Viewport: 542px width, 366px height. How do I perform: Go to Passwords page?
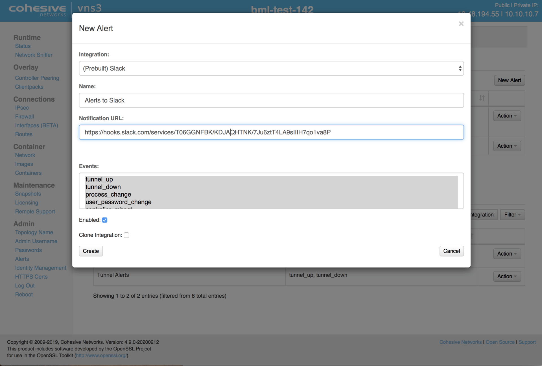(x=29, y=250)
